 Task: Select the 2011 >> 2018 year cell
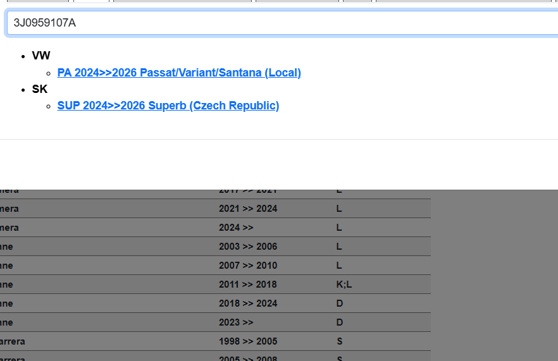tap(248, 285)
